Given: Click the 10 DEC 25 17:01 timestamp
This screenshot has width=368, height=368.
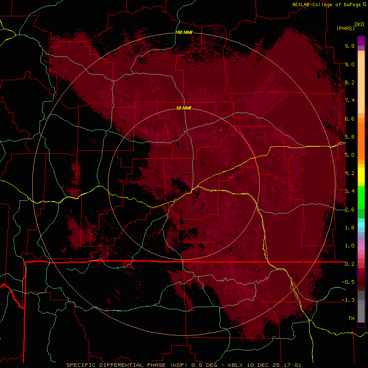Looking at the screenshot, I should (x=274, y=365).
